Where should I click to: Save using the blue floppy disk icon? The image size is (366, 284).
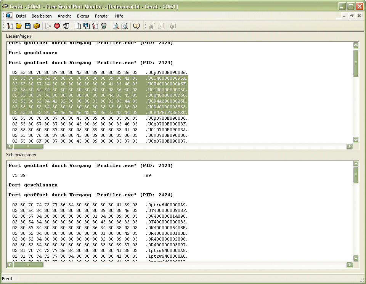click(28, 26)
